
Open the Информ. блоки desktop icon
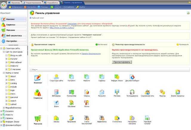[x=117, y=78]
